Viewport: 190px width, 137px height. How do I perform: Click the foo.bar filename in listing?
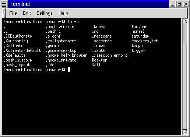[x=139, y=27]
